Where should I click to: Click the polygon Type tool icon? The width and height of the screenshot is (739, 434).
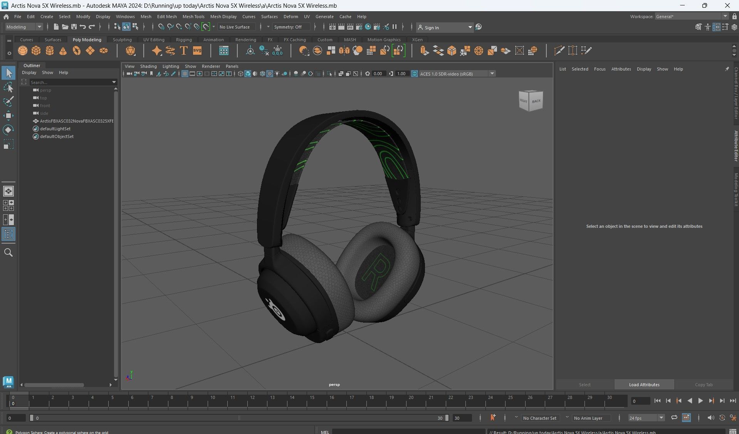click(184, 50)
